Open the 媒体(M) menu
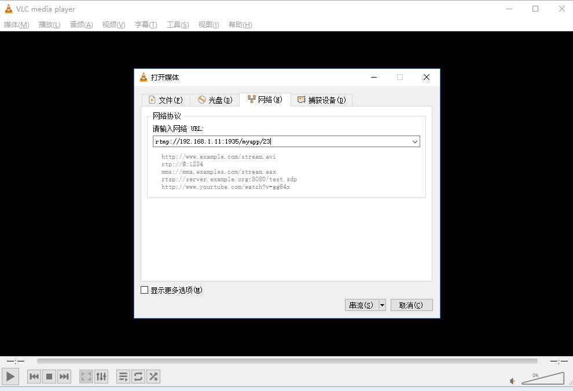The image size is (573, 391). (x=16, y=24)
